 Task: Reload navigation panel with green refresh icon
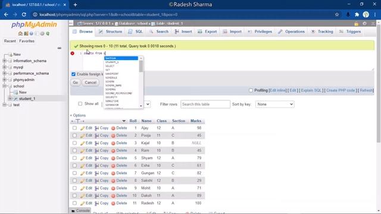pos(48,33)
